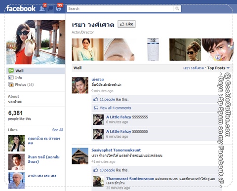The height and width of the screenshot is (191, 237).
Task: View all 4 comments link
Action: pos(116,108)
